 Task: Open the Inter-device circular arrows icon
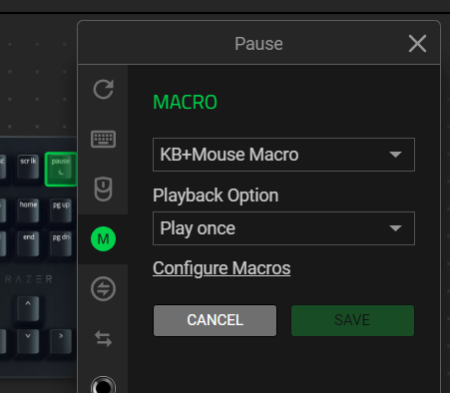point(104,288)
